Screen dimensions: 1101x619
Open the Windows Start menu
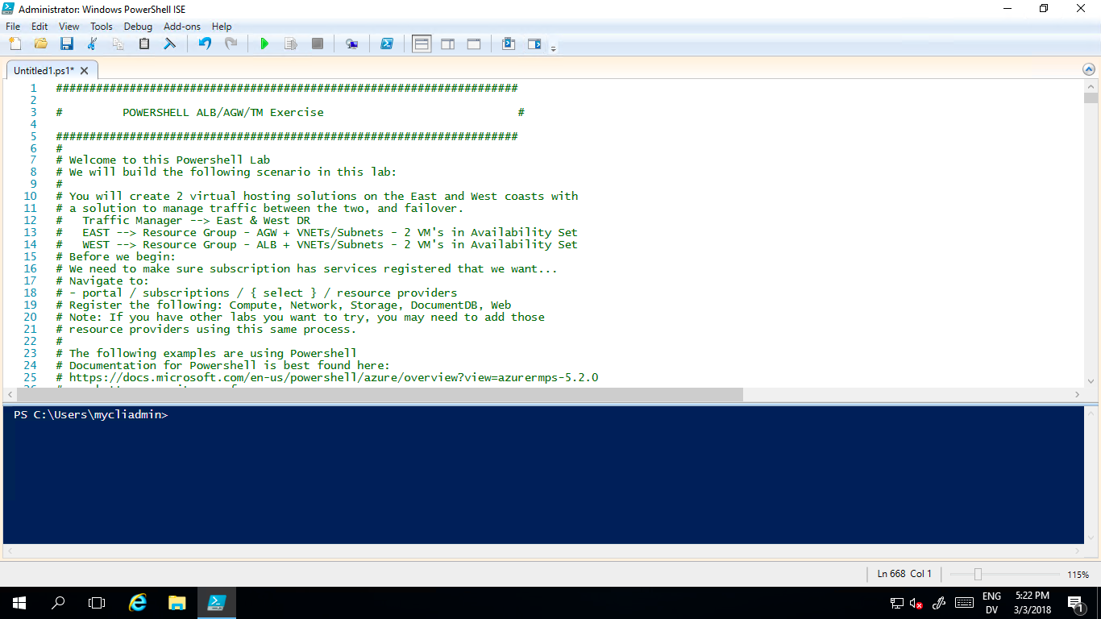point(19,603)
